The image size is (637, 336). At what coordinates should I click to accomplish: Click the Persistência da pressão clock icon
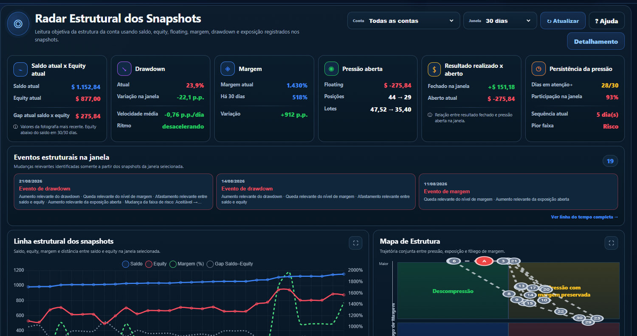coord(538,69)
